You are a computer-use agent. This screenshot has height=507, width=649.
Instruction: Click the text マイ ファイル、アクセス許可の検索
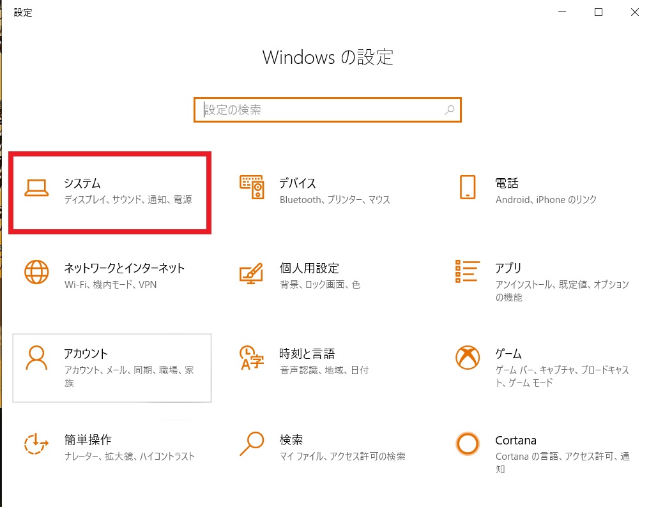pos(343,457)
